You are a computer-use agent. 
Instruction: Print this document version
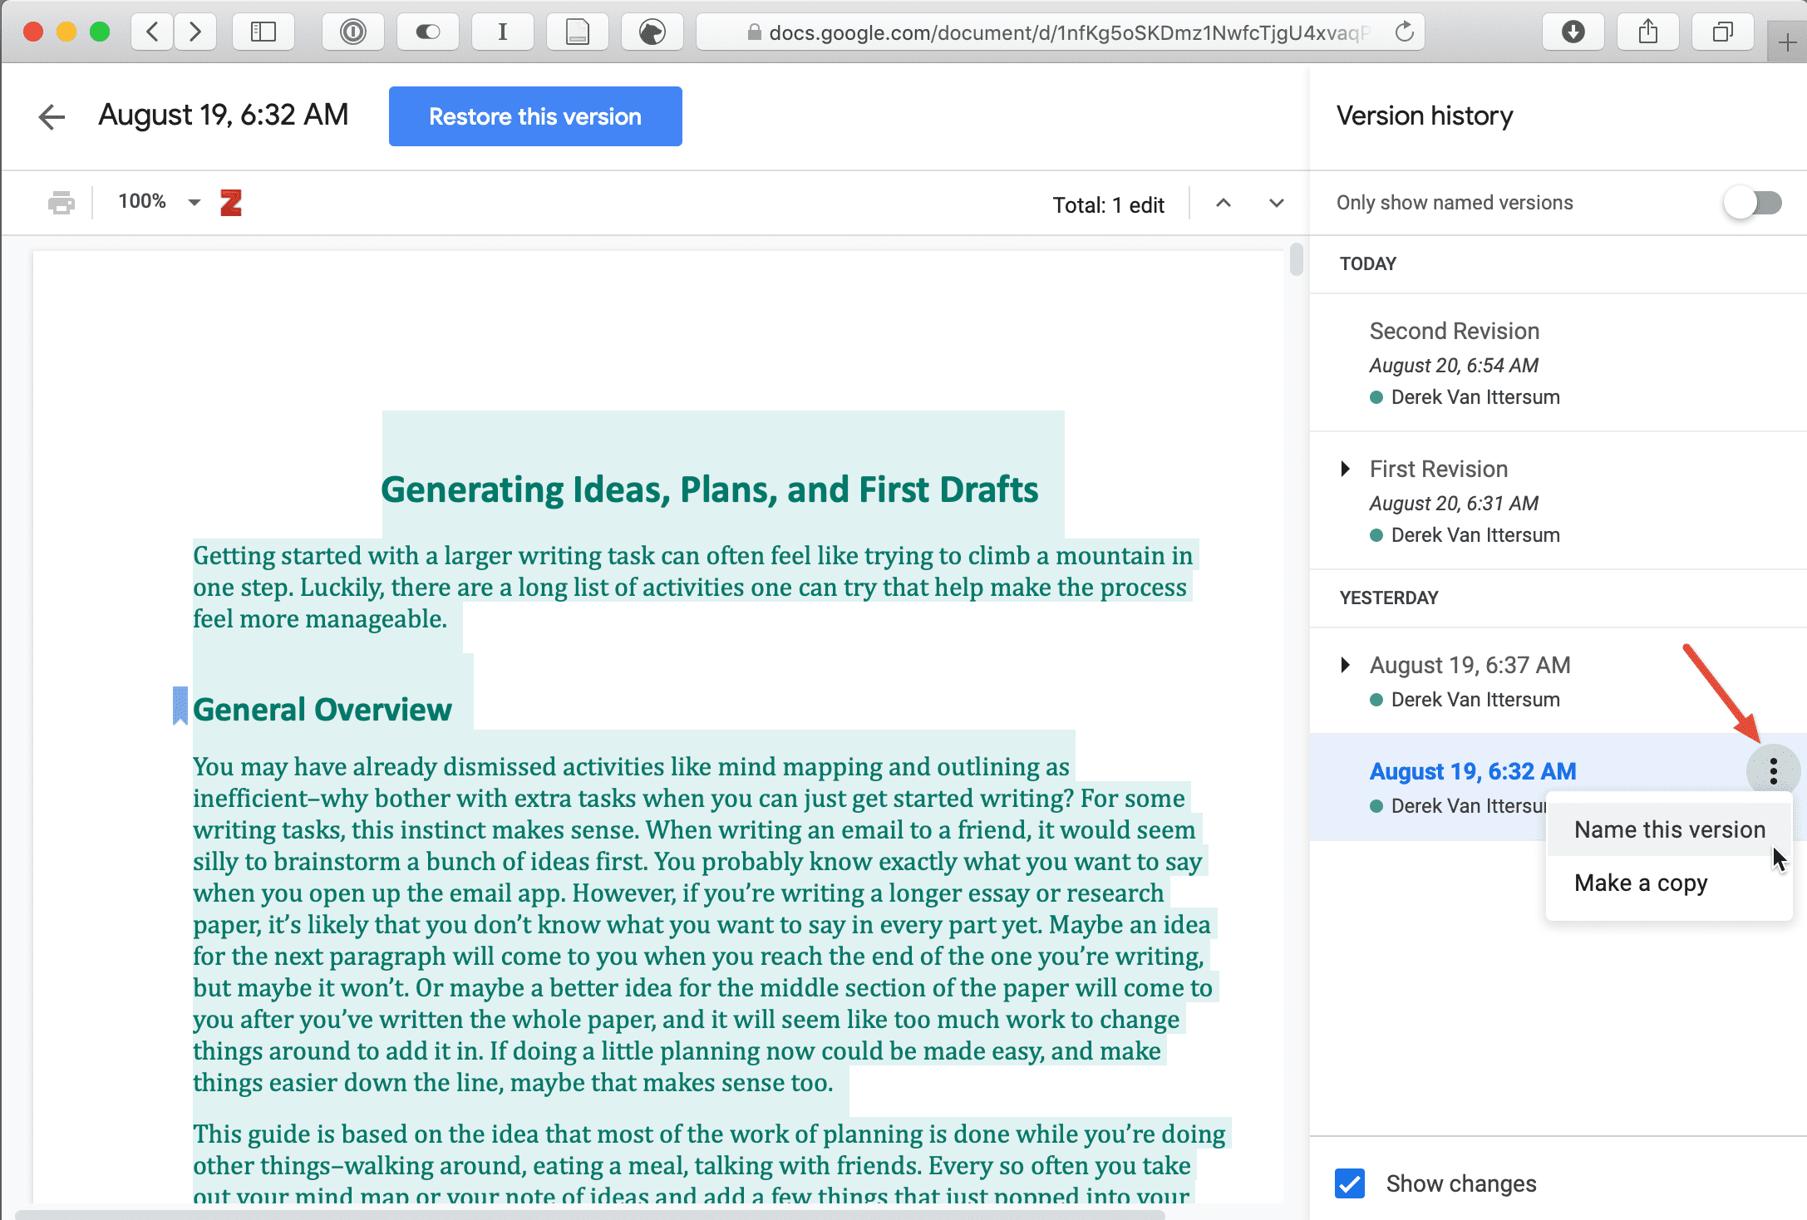[62, 202]
